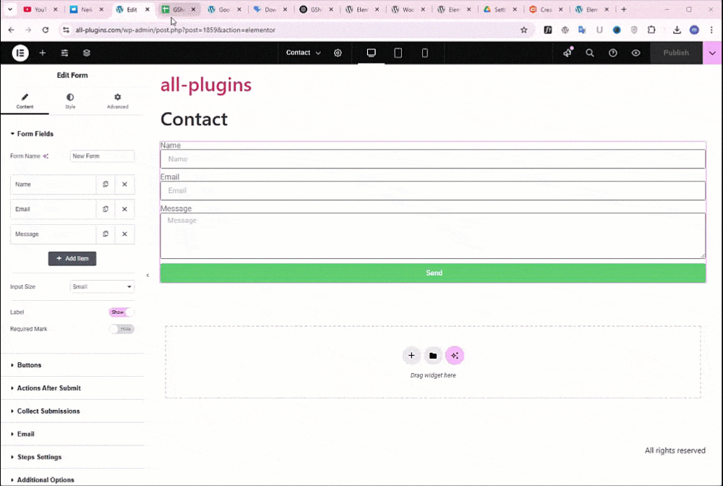
Task: Open Site Settings sliders icon
Action: 64,53
